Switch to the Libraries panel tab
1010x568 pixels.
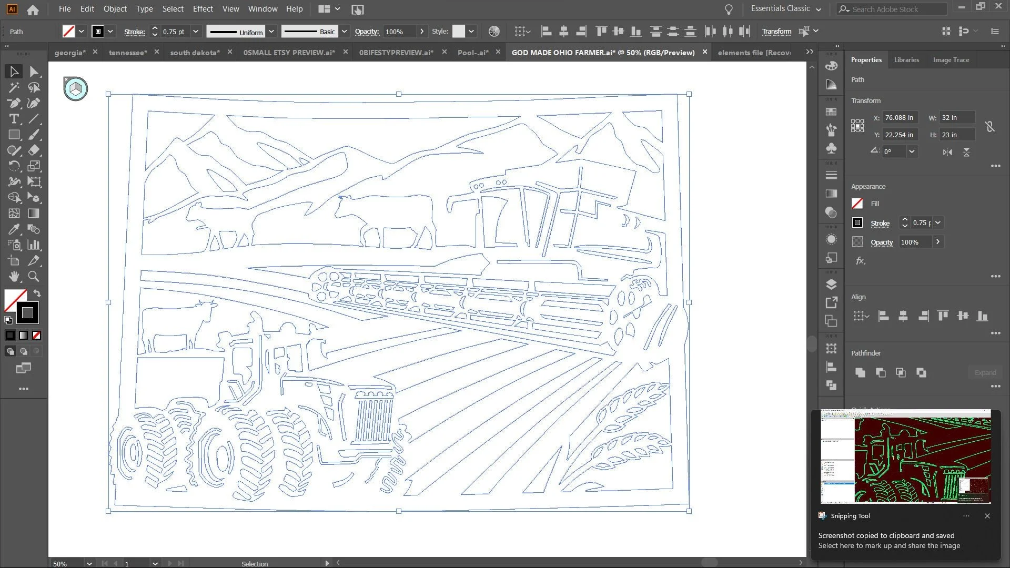906,60
